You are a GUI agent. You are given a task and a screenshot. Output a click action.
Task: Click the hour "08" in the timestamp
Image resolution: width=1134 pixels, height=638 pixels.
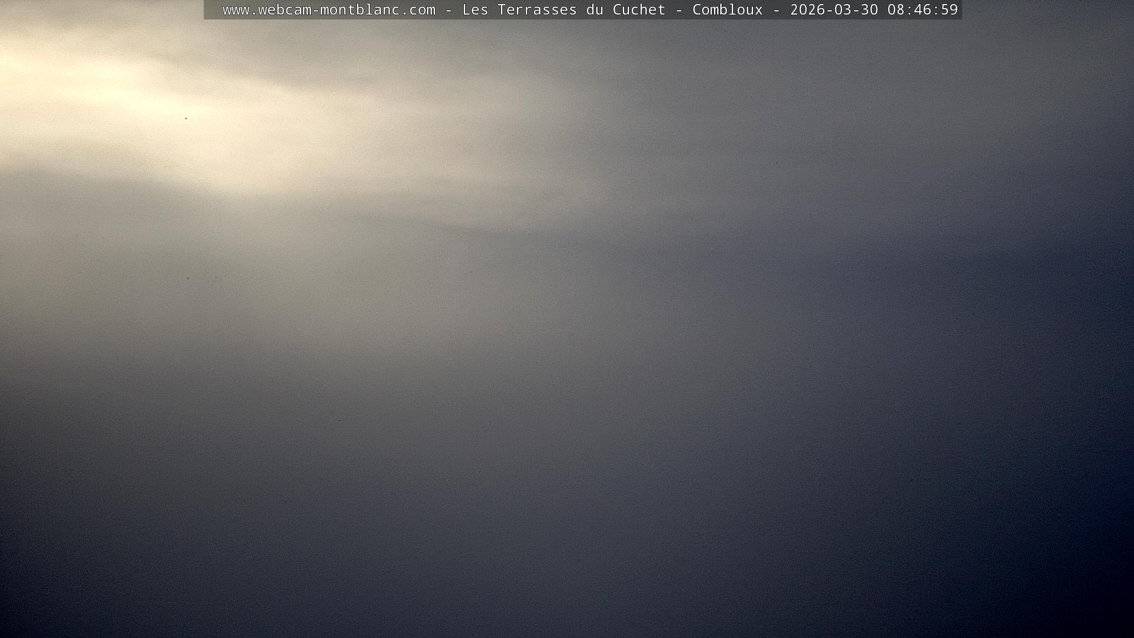[896, 10]
